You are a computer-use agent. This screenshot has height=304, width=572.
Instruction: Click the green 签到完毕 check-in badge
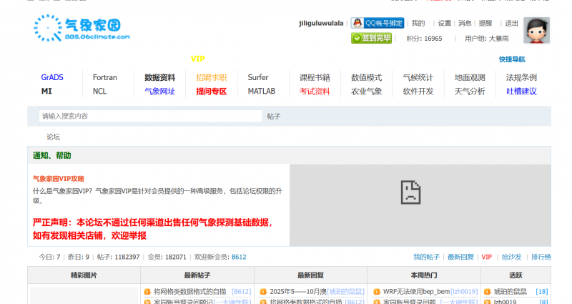click(371, 38)
